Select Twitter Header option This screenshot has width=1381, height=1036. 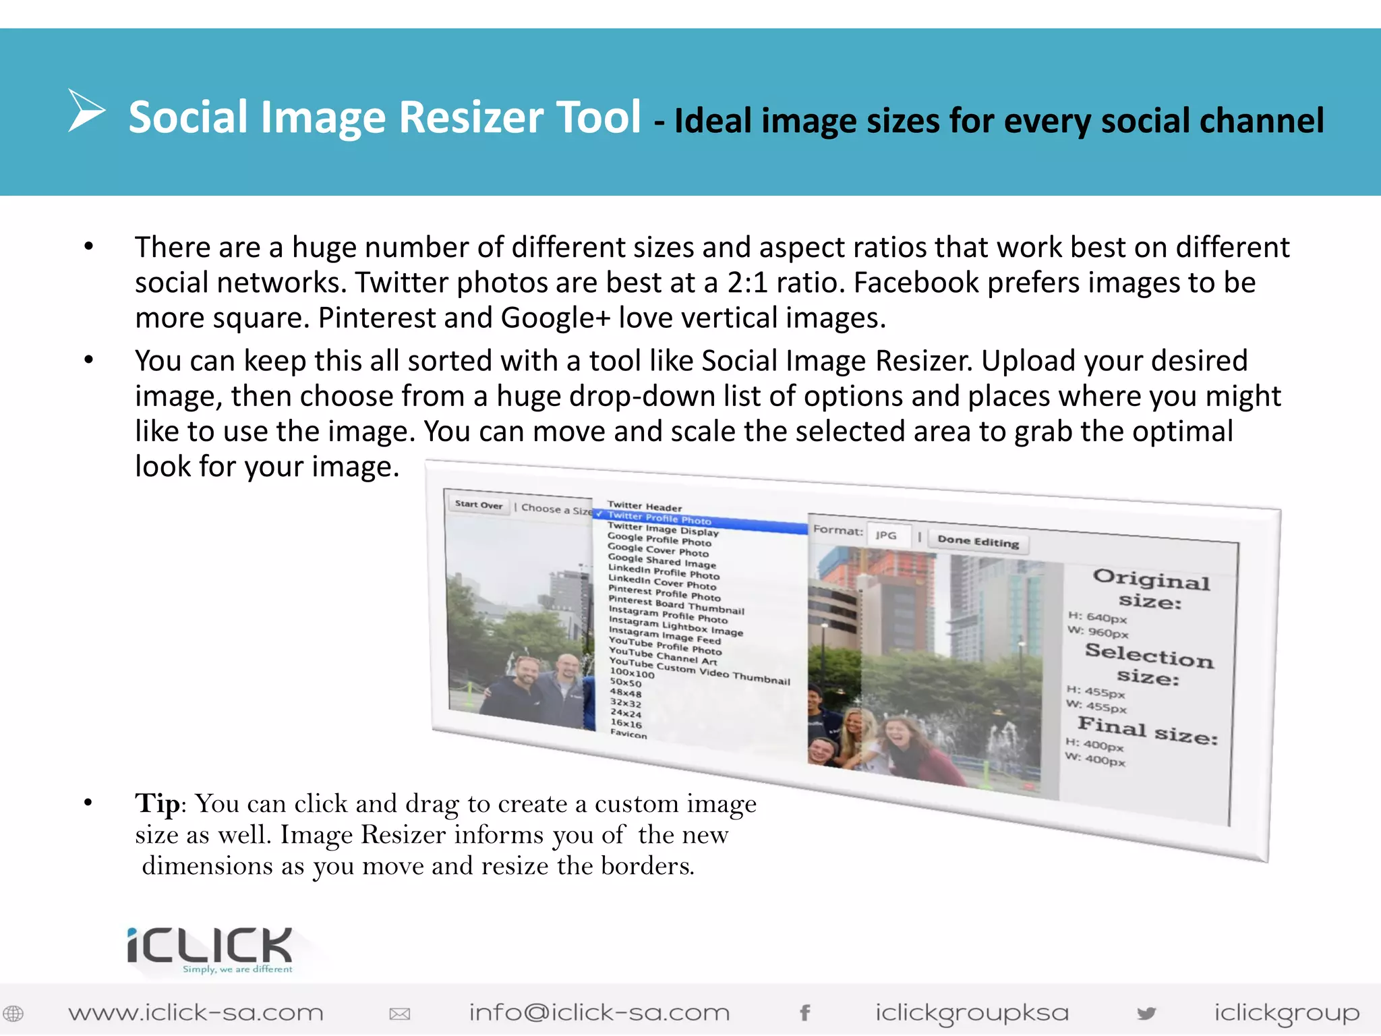coord(645,506)
